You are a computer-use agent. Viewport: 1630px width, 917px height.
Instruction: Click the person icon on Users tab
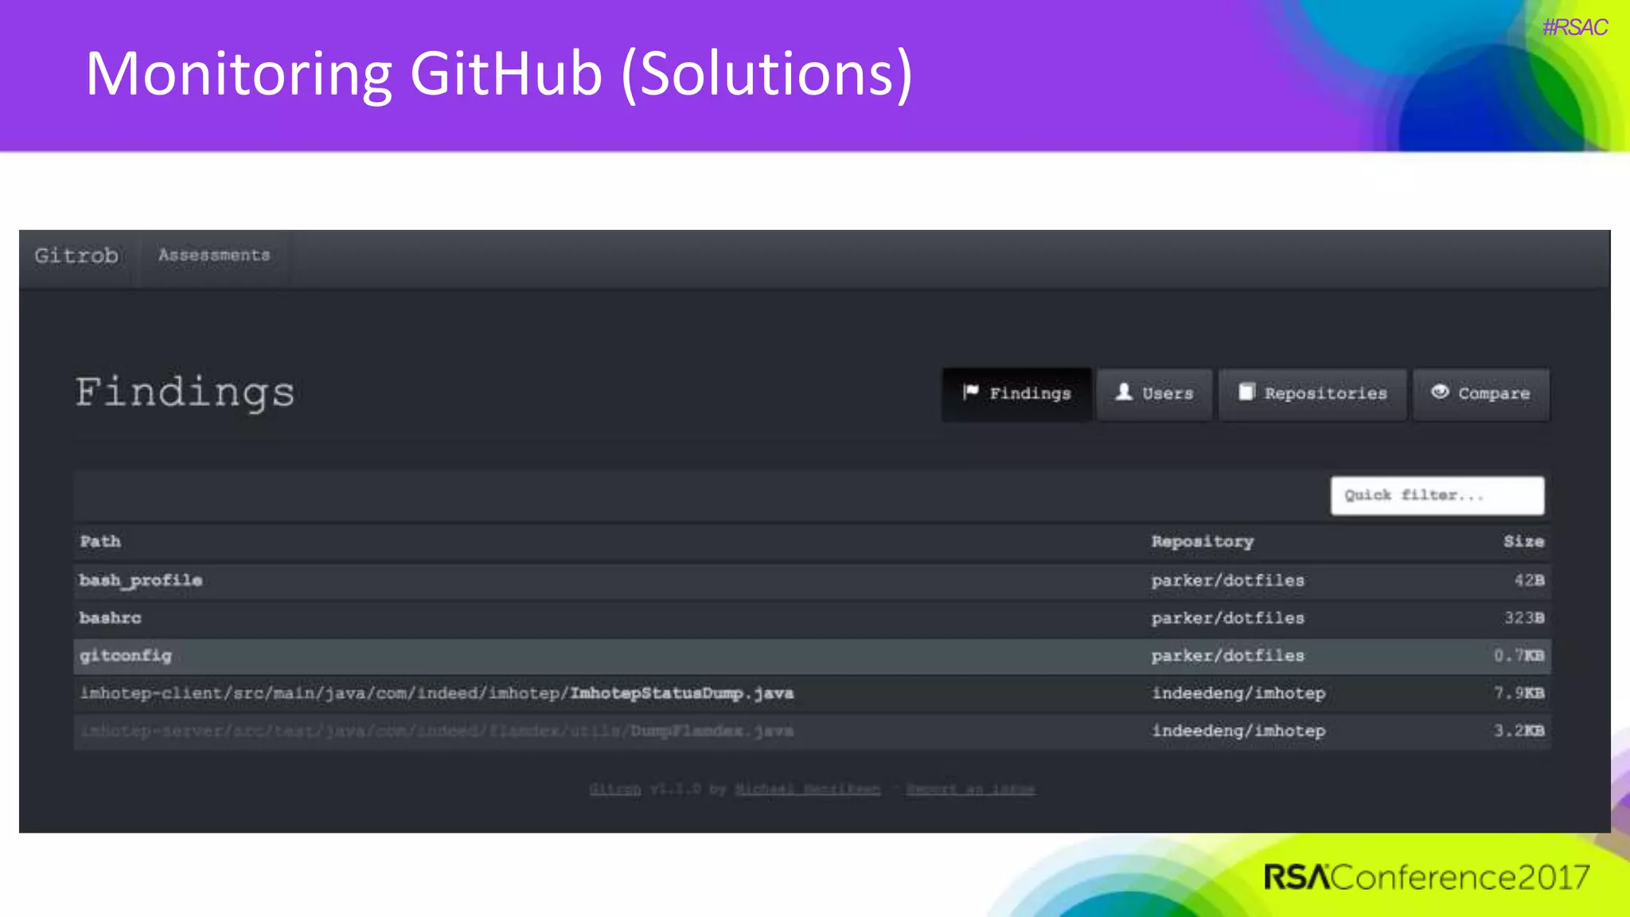coord(1124,392)
